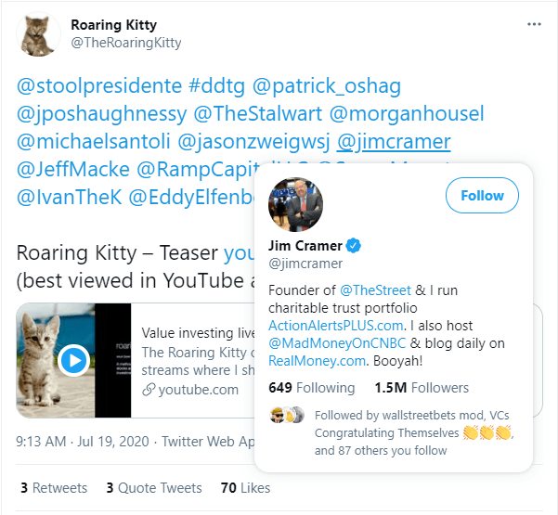Viewport: 558px width, 515px height.
Task: Open the three-dot more options menu
Action: point(534,24)
